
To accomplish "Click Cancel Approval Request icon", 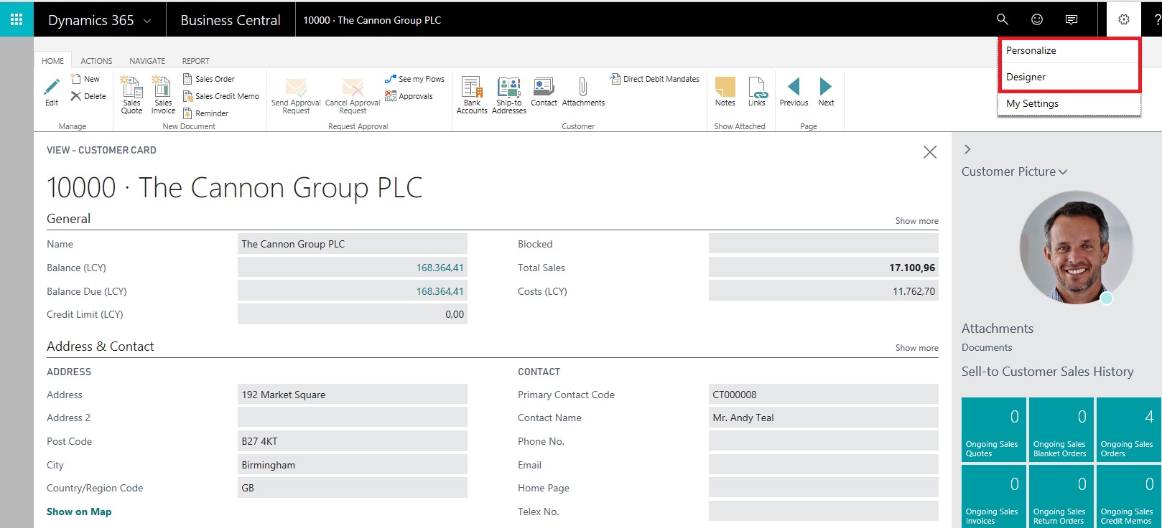I will 353,87.
